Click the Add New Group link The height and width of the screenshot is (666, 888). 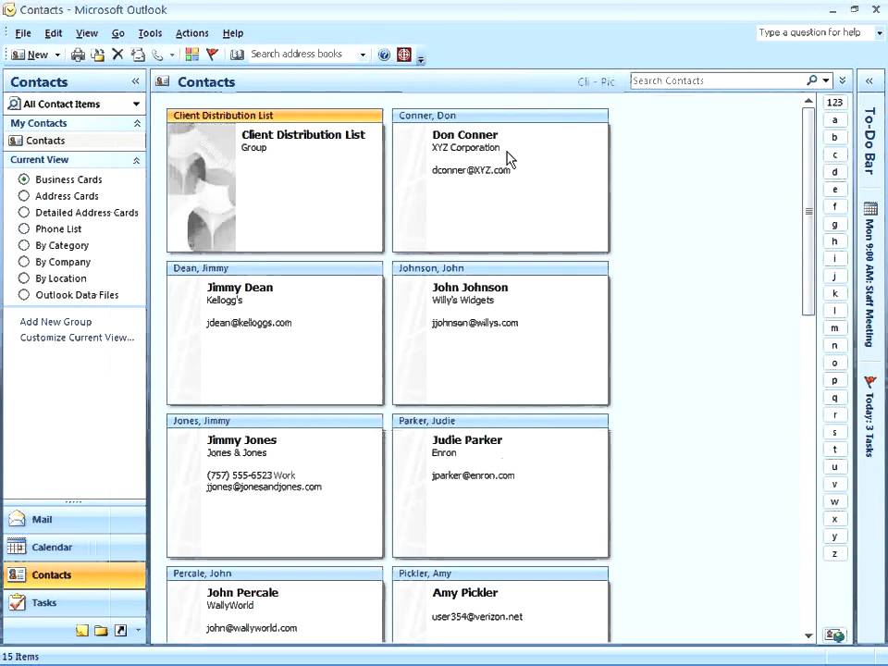pyautogui.click(x=55, y=322)
